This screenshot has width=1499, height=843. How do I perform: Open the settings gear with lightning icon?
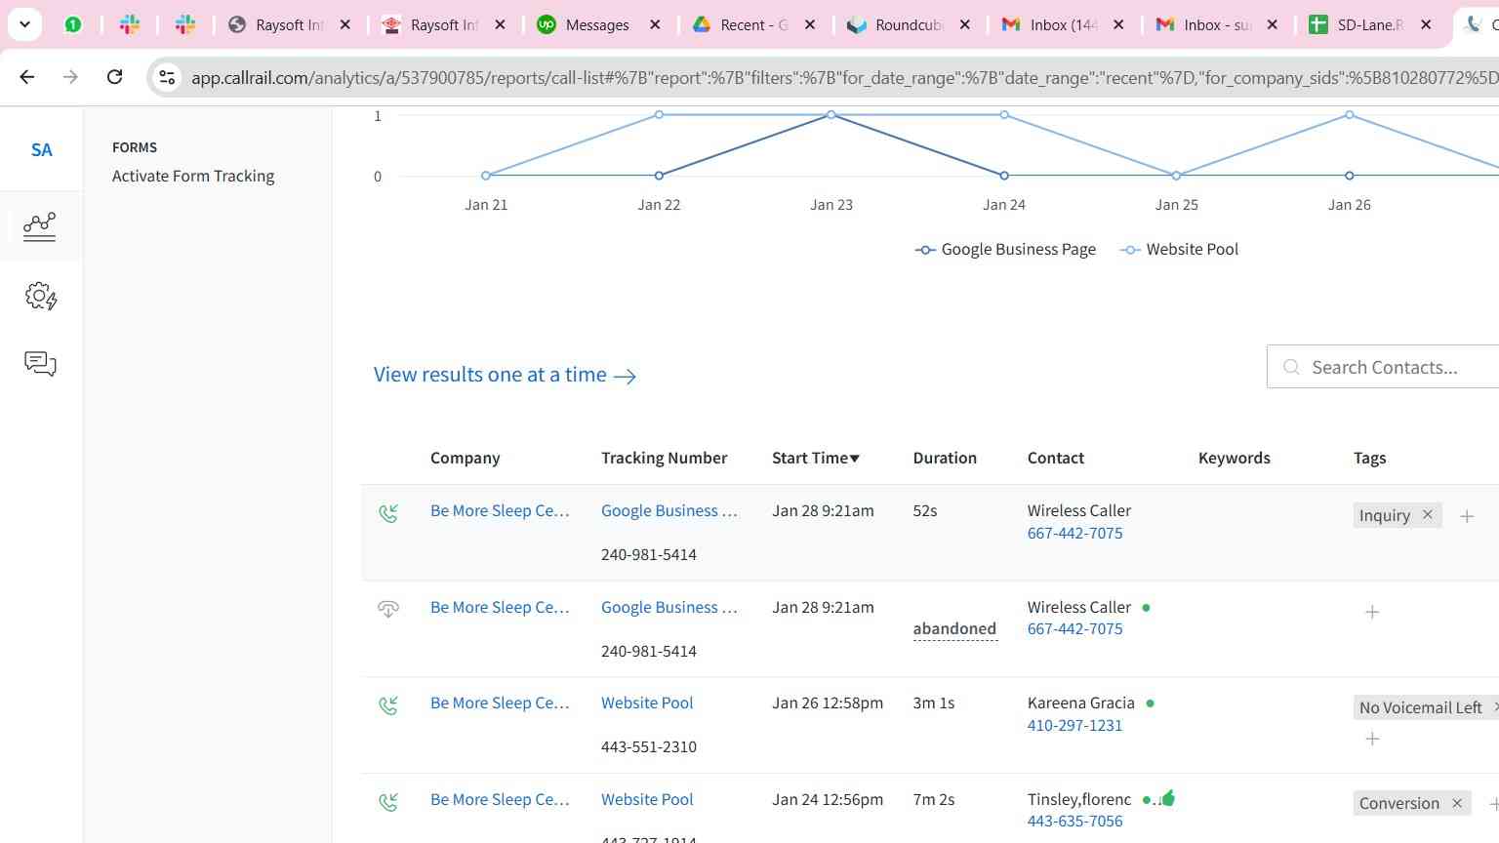(40, 296)
